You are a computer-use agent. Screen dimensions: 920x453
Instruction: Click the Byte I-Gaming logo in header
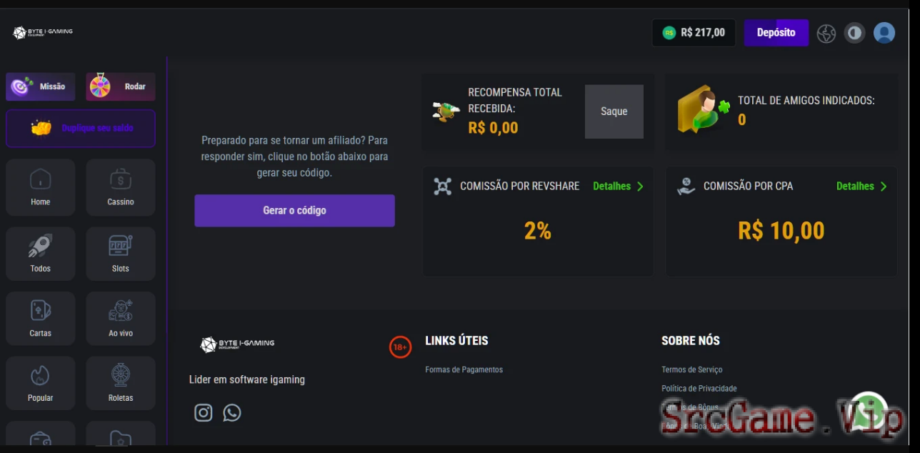pos(43,32)
